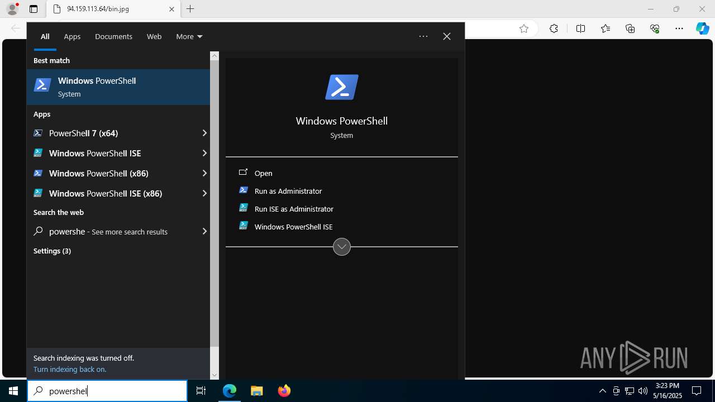Open a new tab in Edge
This screenshot has width=715, height=402.
tap(190, 9)
